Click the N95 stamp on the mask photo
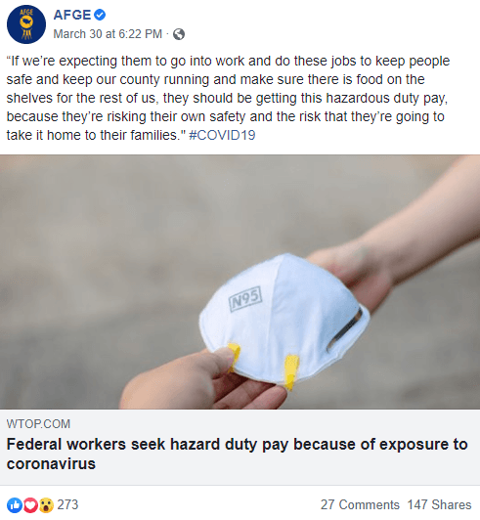480x520 pixels. point(245,299)
